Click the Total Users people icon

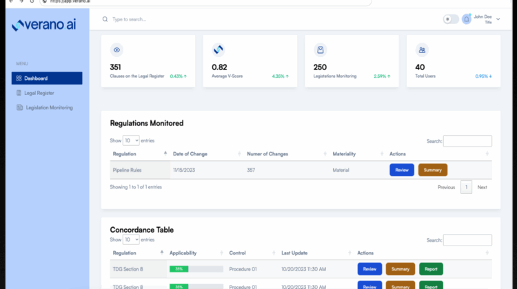tap(422, 50)
